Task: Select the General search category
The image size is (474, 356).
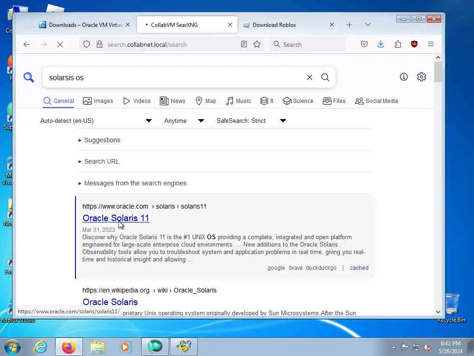Action: coord(59,101)
